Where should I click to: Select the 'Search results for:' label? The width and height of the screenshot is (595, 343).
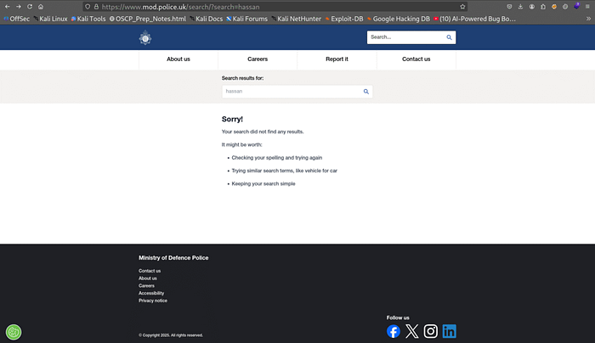click(242, 78)
